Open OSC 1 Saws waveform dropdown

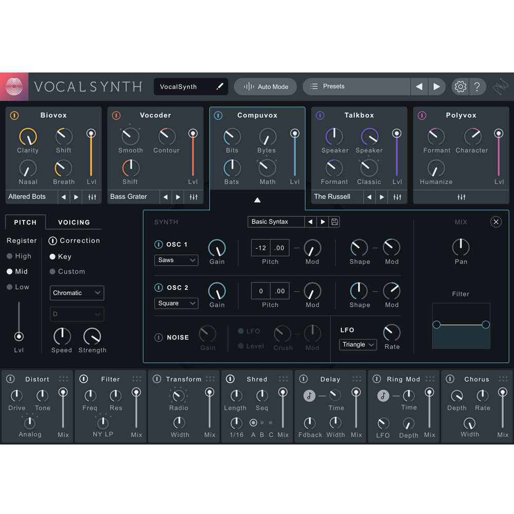pyautogui.click(x=176, y=260)
